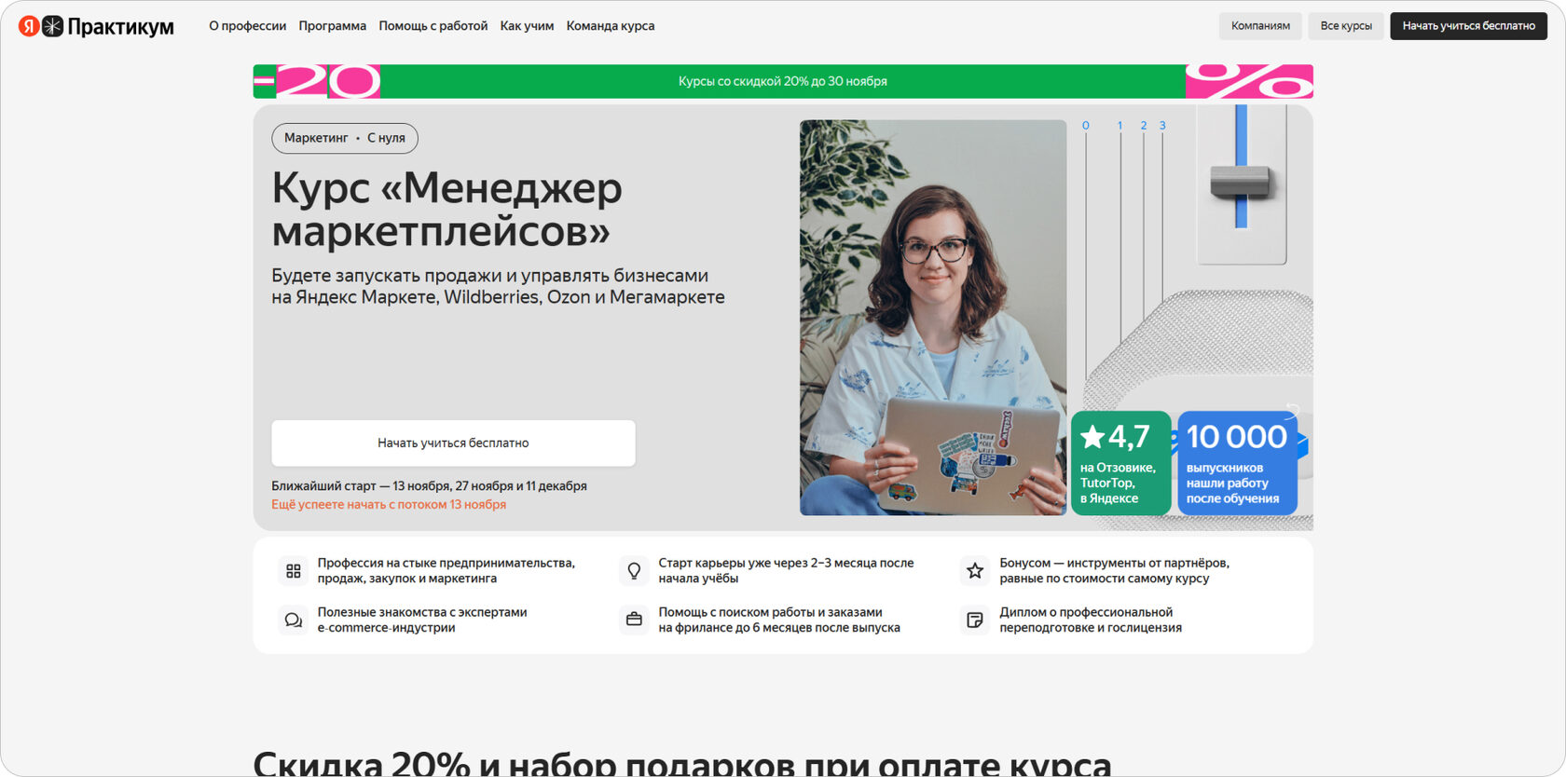The height and width of the screenshot is (777, 1566).
Task: Click the Компаниям button
Action: tap(1260, 26)
